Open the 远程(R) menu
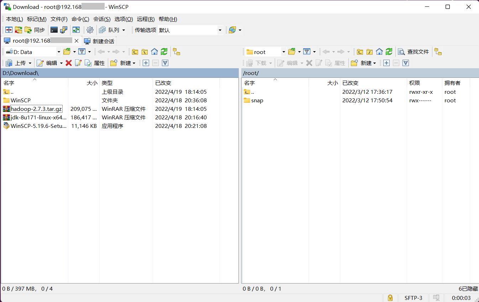The image size is (479, 302). (x=146, y=19)
